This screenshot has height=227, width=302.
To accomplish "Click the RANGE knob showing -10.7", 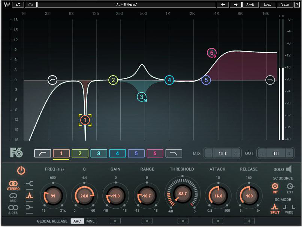I will 147,196.
